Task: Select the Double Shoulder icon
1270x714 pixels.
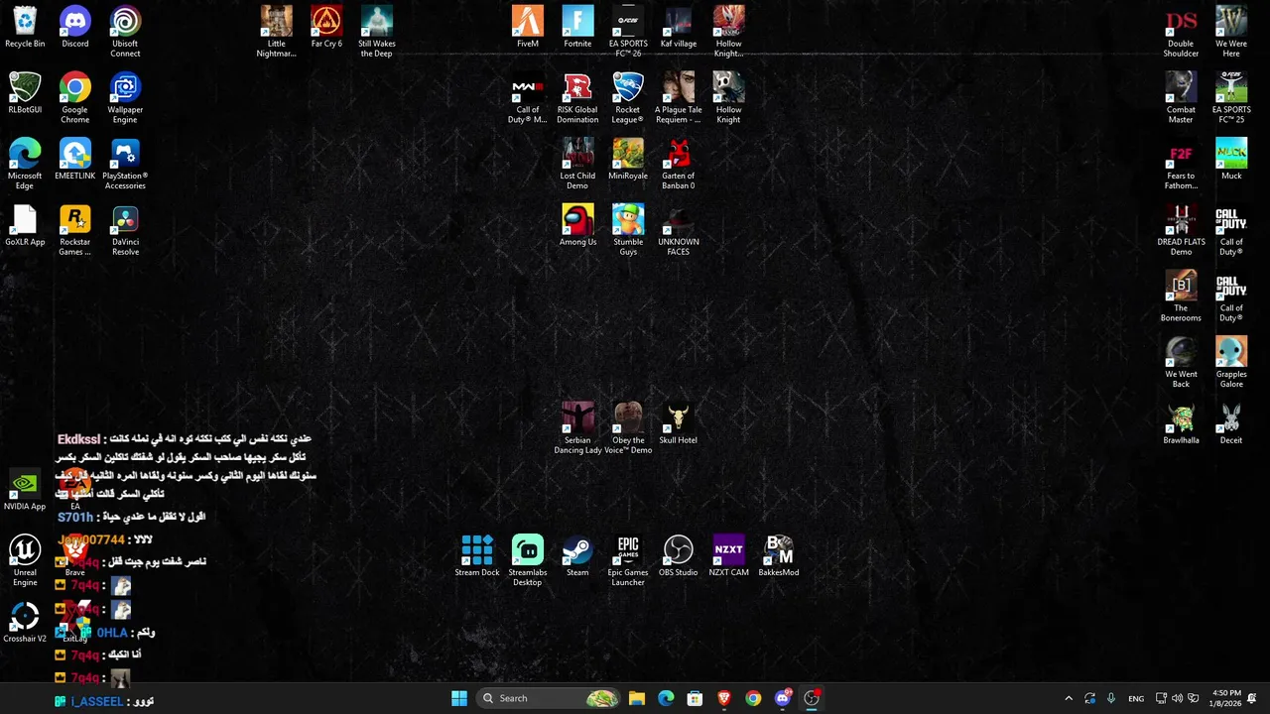Action: pyautogui.click(x=1181, y=32)
